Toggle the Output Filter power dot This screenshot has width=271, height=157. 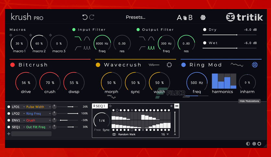tap(138, 30)
